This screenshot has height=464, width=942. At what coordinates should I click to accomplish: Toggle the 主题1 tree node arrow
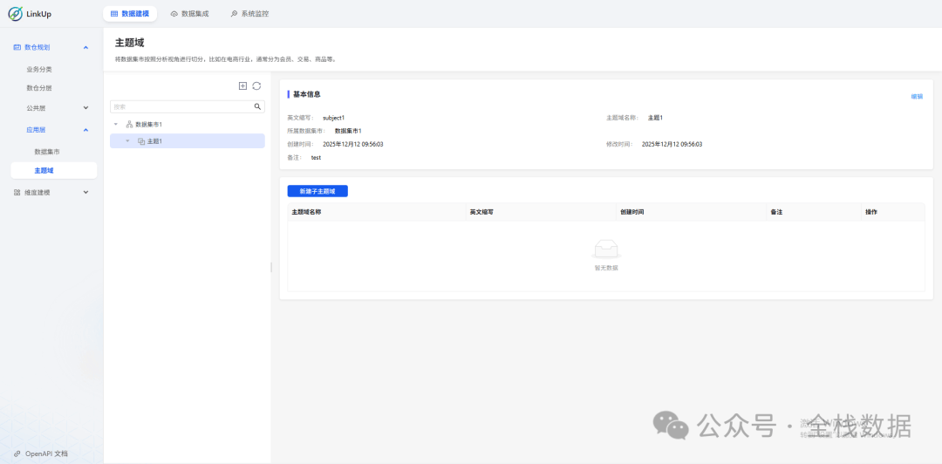coord(127,141)
